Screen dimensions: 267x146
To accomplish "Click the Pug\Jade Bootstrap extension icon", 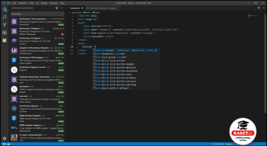I will (14, 80).
